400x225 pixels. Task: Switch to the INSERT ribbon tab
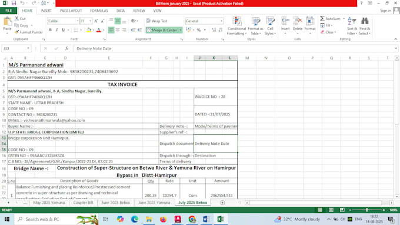click(x=46, y=11)
